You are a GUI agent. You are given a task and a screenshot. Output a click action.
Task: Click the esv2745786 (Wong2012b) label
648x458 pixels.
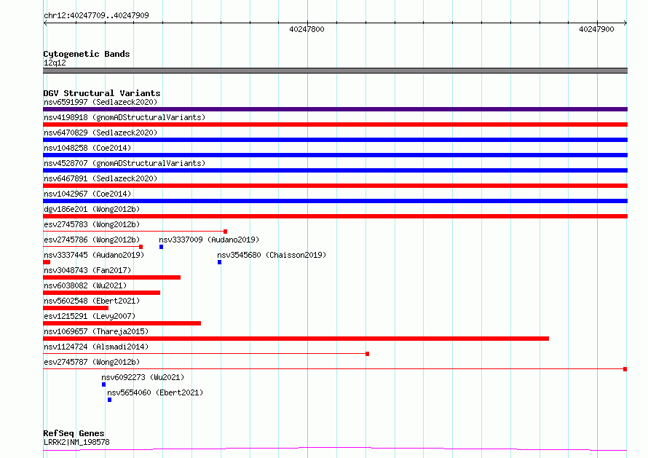[92, 240]
